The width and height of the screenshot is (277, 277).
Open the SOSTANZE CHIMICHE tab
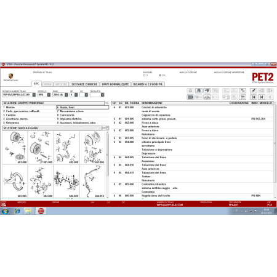pos(84,84)
